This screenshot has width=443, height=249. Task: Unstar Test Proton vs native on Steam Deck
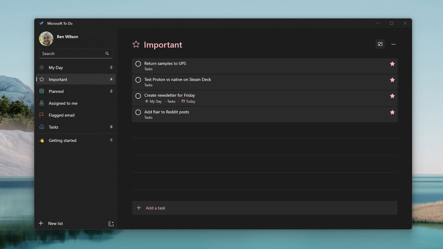pos(392,80)
